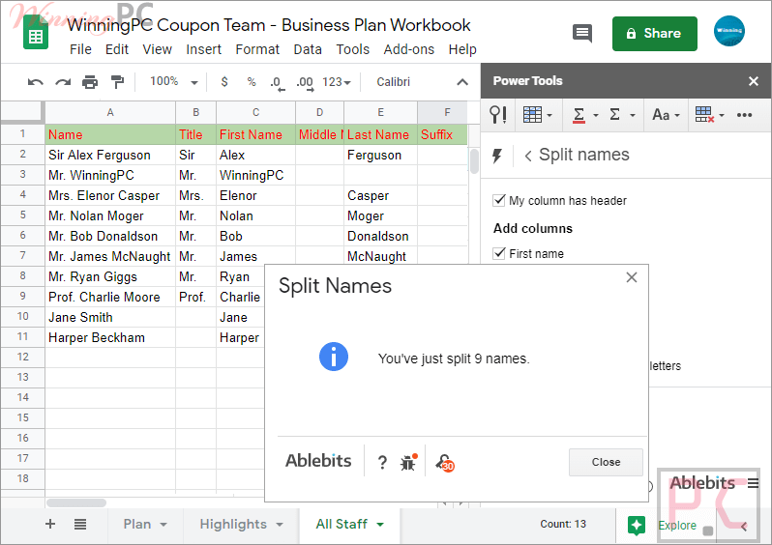Toggle My column has header checkbox
This screenshot has height=545, width=772.
click(x=499, y=200)
